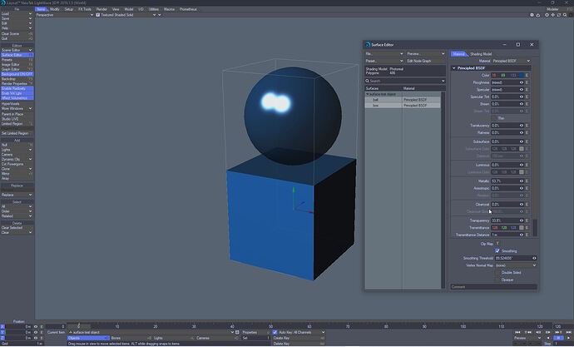Image resolution: width=574 pixels, height=347 pixels.
Task: Switch to the Shading Model tab
Action: tap(481, 54)
